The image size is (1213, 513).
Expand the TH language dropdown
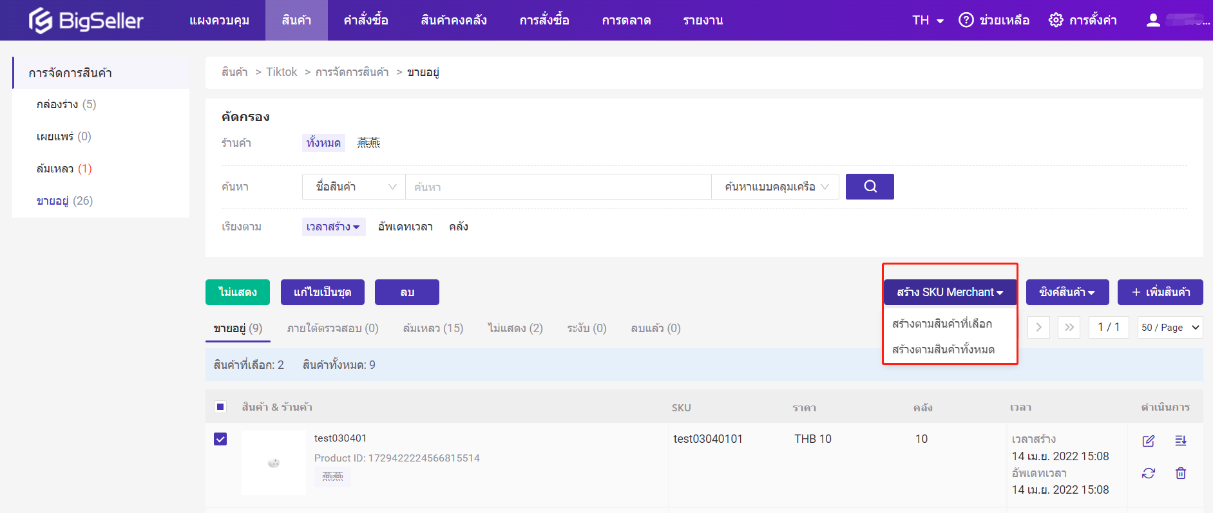pyautogui.click(x=928, y=20)
